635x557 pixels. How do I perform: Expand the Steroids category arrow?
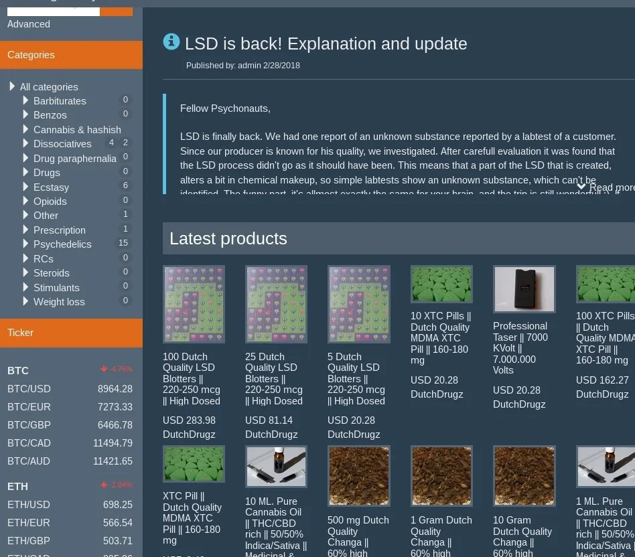25,272
